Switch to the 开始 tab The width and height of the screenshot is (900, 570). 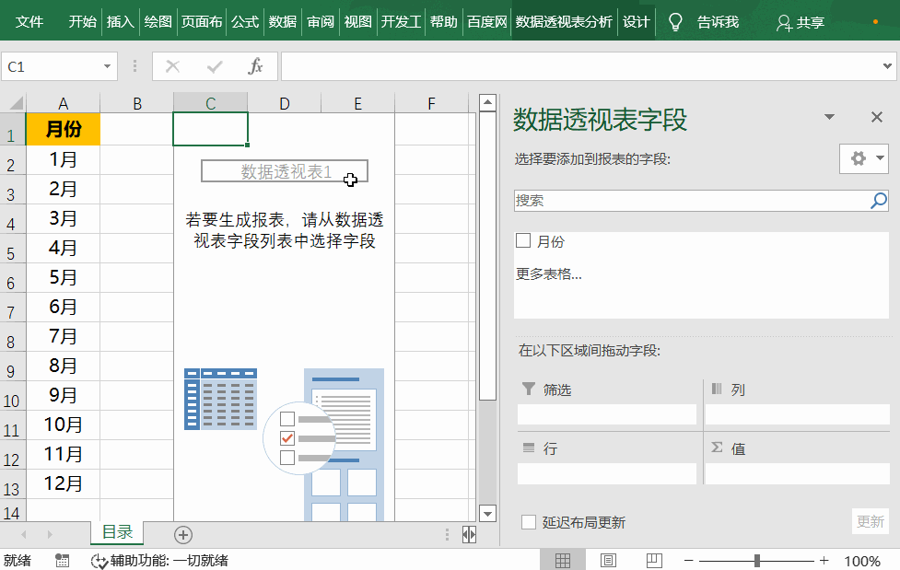click(x=83, y=22)
